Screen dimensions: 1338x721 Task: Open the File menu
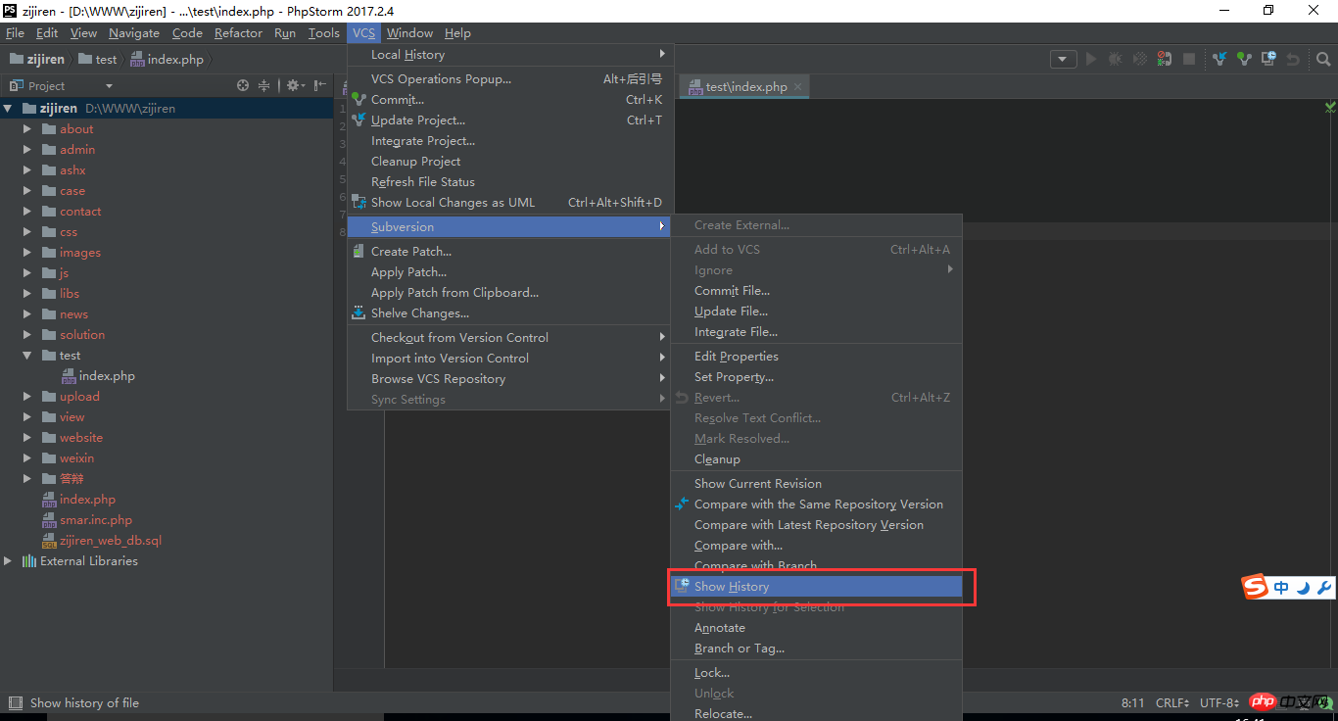click(15, 33)
